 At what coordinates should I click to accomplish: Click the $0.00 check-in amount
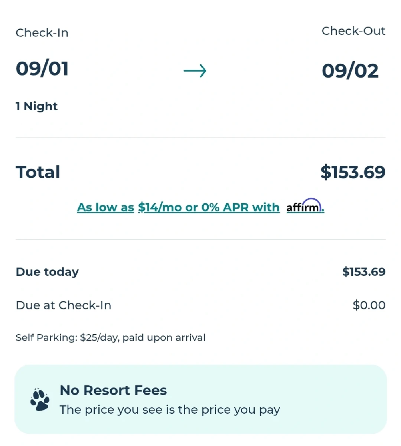click(x=369, y=305)
